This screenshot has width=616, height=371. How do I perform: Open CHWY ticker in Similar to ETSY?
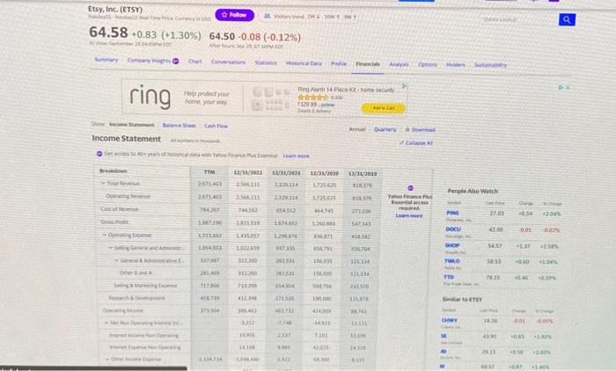(450, 320)
